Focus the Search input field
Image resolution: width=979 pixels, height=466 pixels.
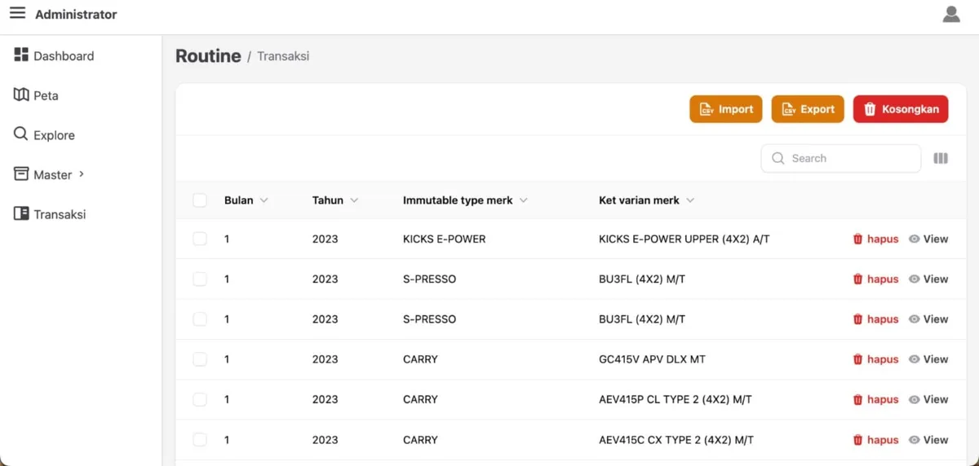(x=841, y=158)
